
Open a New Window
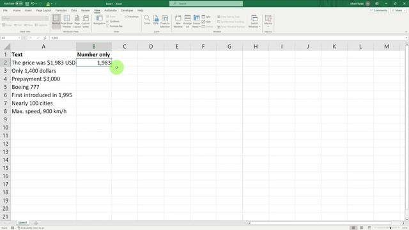click(x=178, y=21)
